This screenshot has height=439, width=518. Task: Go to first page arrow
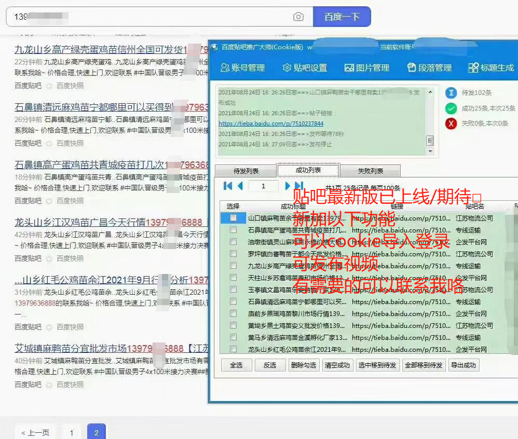(228, 186)
